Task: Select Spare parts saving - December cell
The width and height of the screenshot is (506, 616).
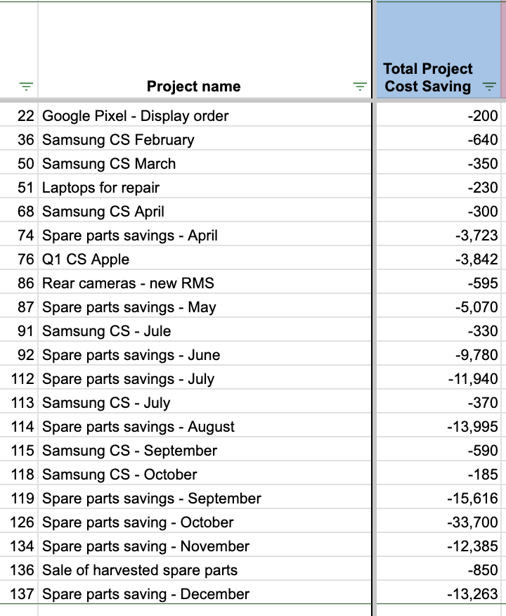Action: (x=205, y=594)
